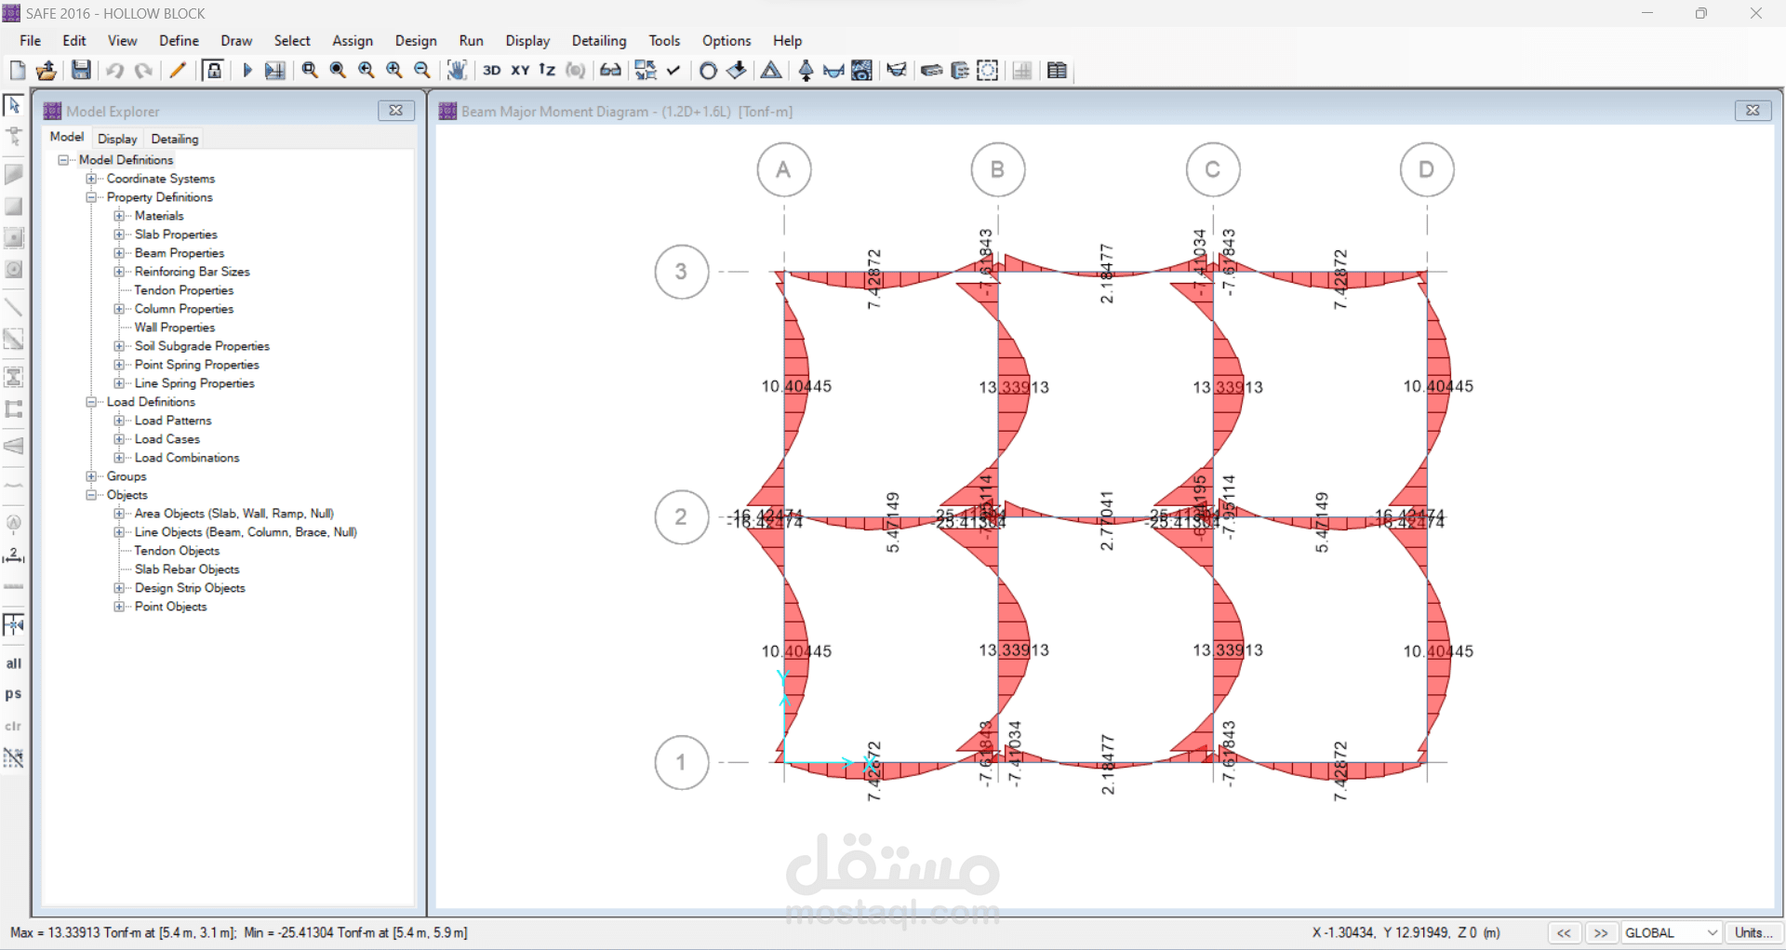Viewport: 1786px width, 950px height.
Task: Open the File menu
Action: point(31,41)
